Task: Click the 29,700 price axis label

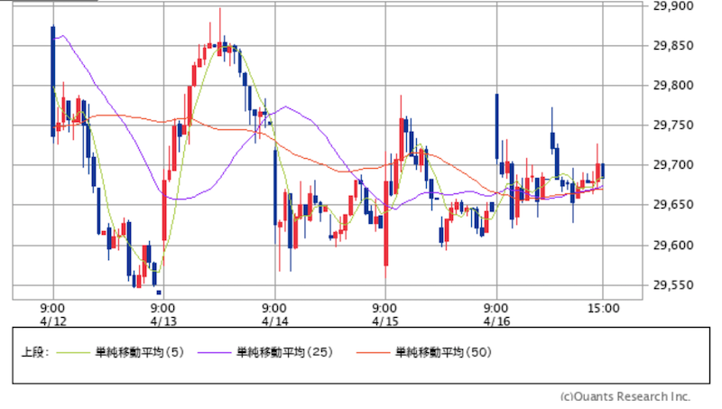Action: pyautogui.click(x=673, y=165)
